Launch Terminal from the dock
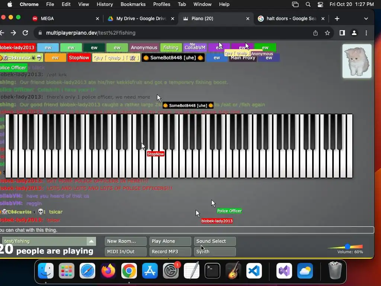Viewport: 381px width, 286px height. click(212, 271)
